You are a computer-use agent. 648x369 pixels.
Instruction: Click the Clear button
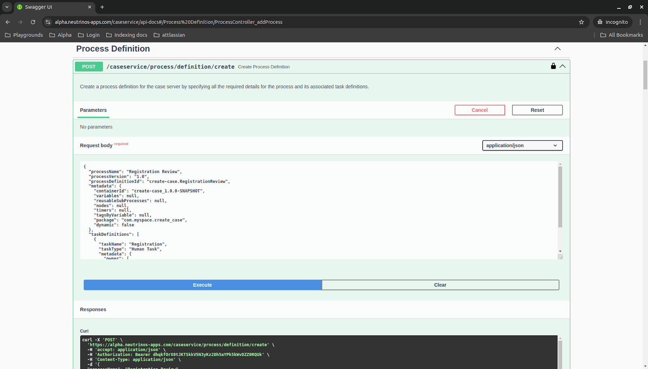pos(440,285)
